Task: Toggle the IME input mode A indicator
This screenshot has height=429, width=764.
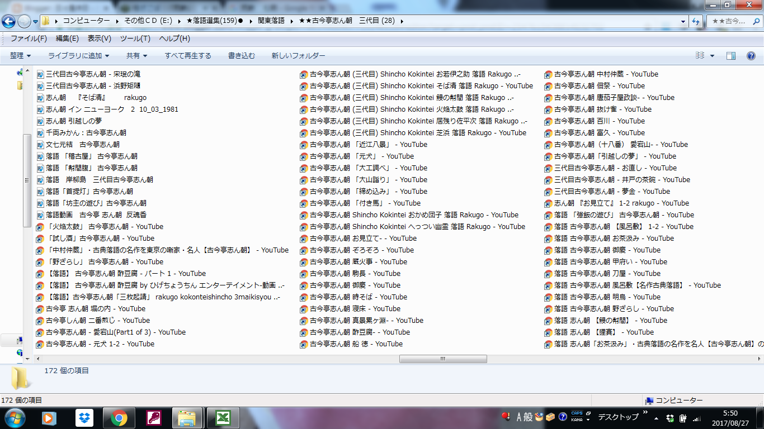Action: 519,417
